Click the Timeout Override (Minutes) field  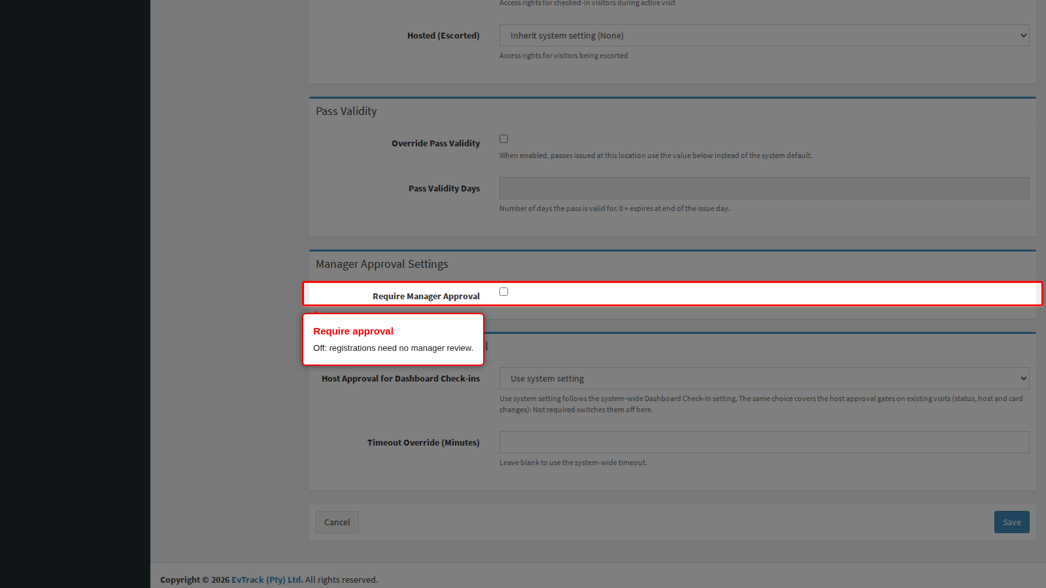point(764,442)
